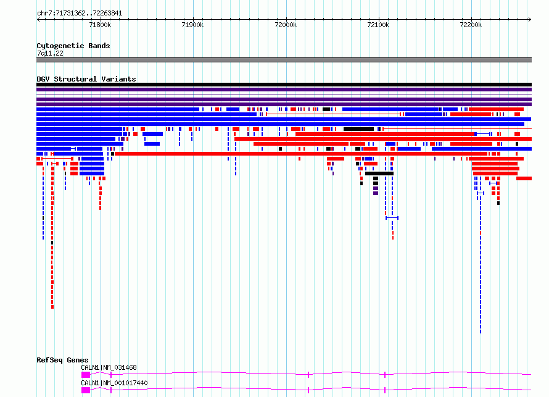Click the magenta exon block of NM_001017440
Image resolution: width=549 pixels, height=397 pixels.
point(86,390)
